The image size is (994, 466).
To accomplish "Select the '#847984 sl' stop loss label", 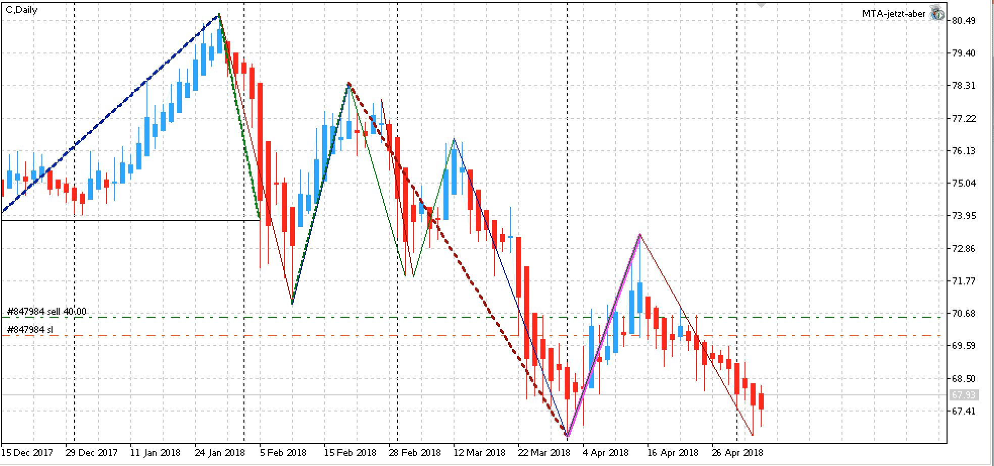I will coord(30,329).
